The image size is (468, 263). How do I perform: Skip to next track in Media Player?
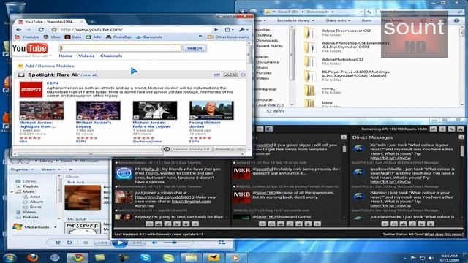point(137,243)
